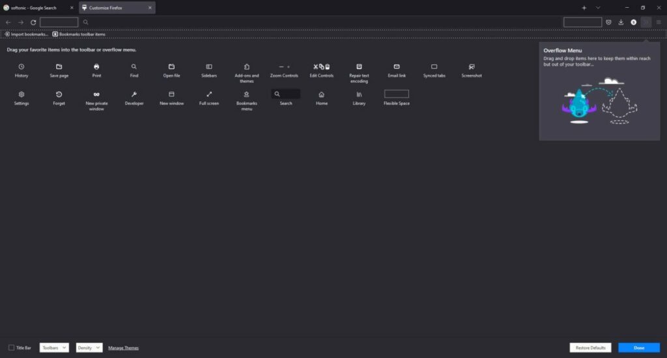This screenshot has width=667, height=358.
Task: Expand the Density dropdown
Action: [x=89, y=348]
